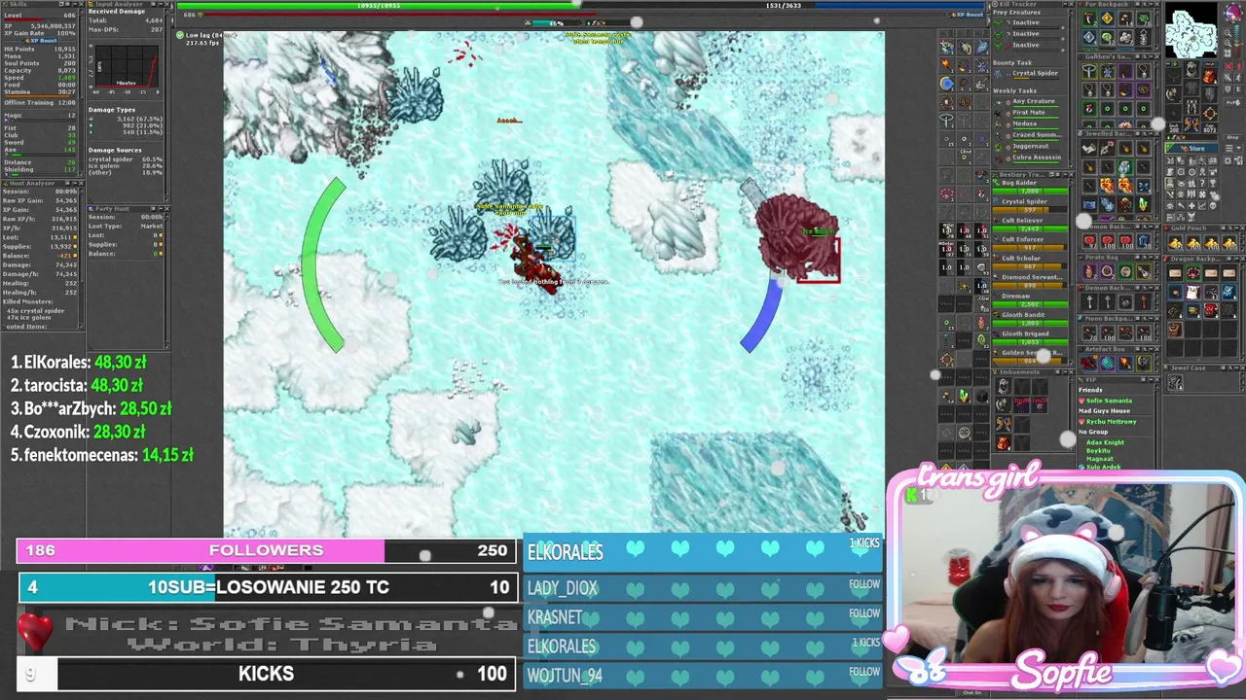
Task: Open the question mark help icon
Action: point(1202,183)
